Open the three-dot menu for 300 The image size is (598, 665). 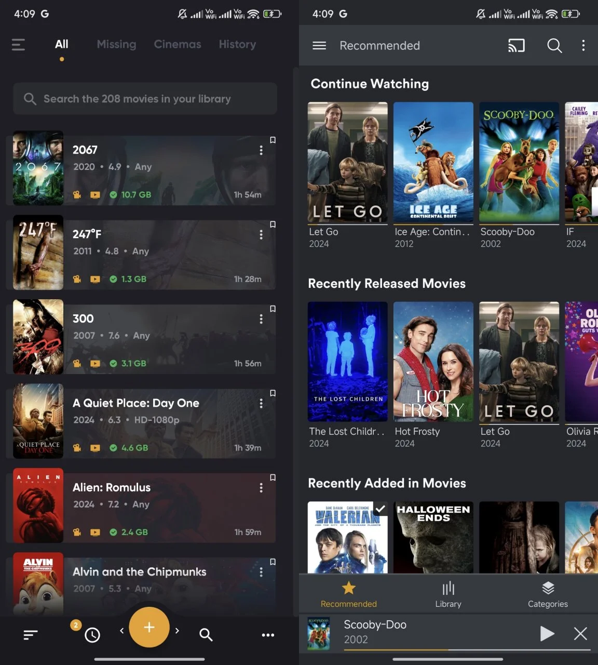(261, 319)
